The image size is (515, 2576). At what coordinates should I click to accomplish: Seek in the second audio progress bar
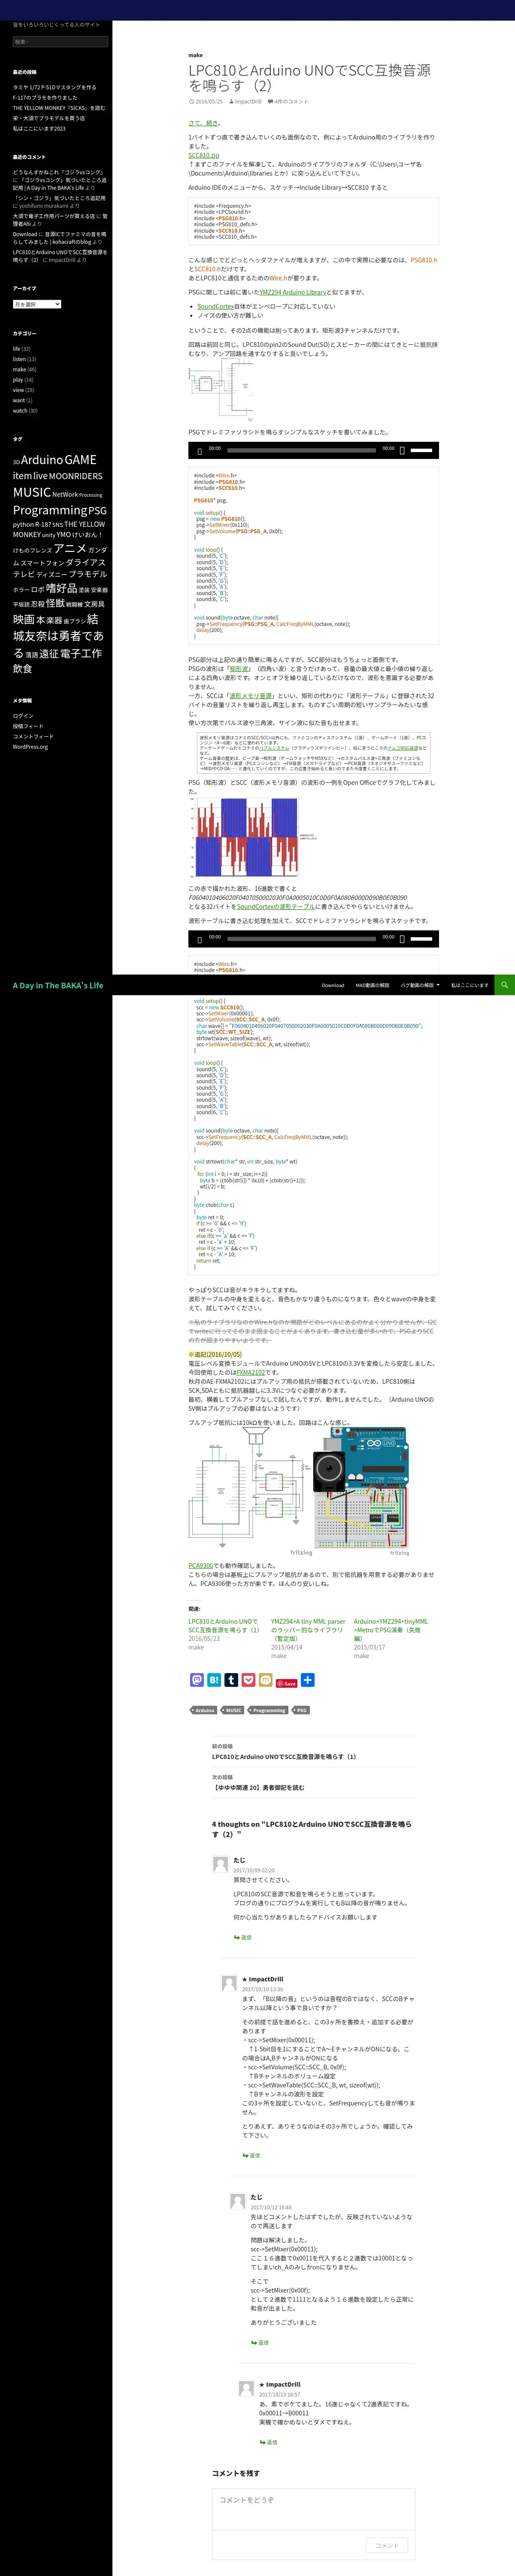302,939
